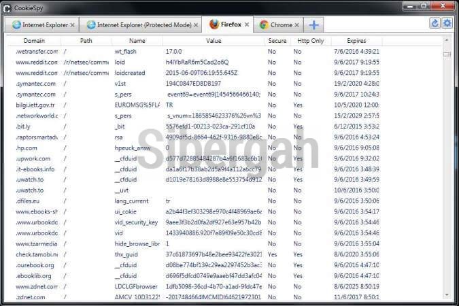
Task: Select the 2015-06-09T06:19:55.645Z value cell
Action: [x=201, y=73]
